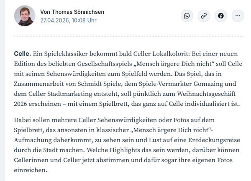This screenshot has height=181, width=251.
Task: Open more sharing options ellipsis button
Action: pyautogui.click(x=238, y=16)
